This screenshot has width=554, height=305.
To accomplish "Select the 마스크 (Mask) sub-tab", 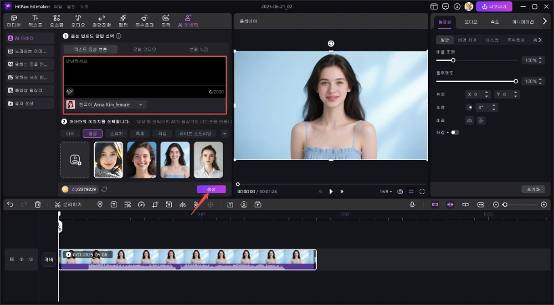I will click(x=492, y=40).
